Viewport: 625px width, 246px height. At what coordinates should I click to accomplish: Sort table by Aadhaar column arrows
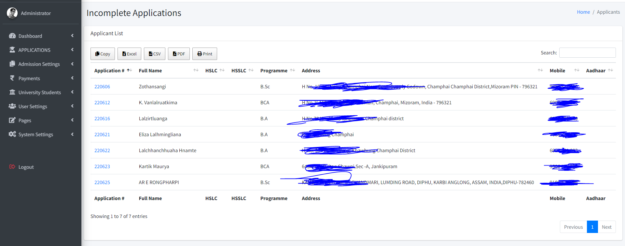click(x=610, y=70)
